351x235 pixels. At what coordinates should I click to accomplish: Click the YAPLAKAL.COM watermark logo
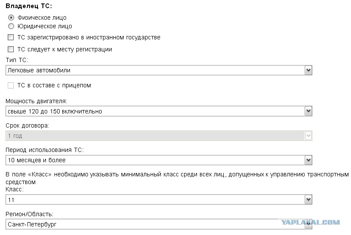tap(311, 222)
